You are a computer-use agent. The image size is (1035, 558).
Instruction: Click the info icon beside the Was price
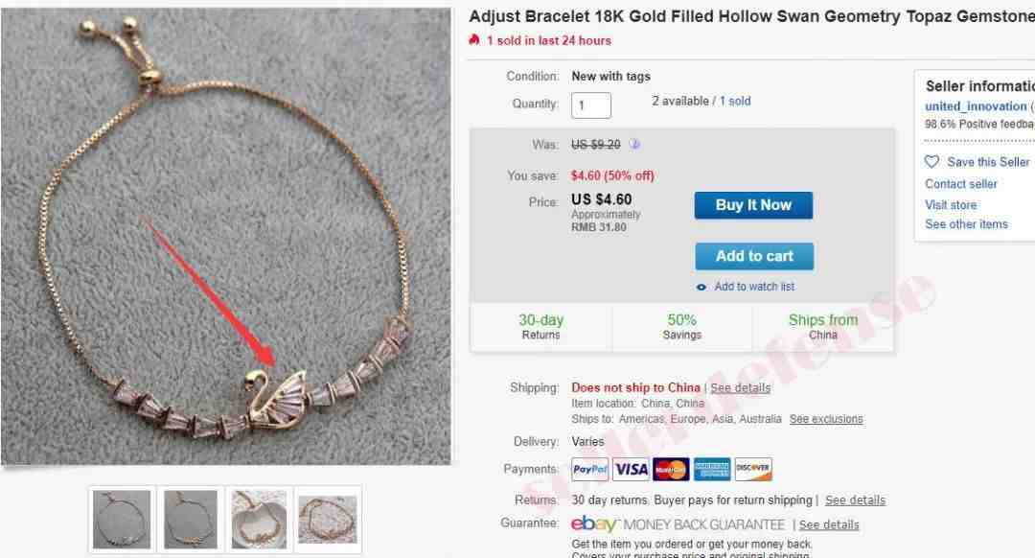(634, 144)
